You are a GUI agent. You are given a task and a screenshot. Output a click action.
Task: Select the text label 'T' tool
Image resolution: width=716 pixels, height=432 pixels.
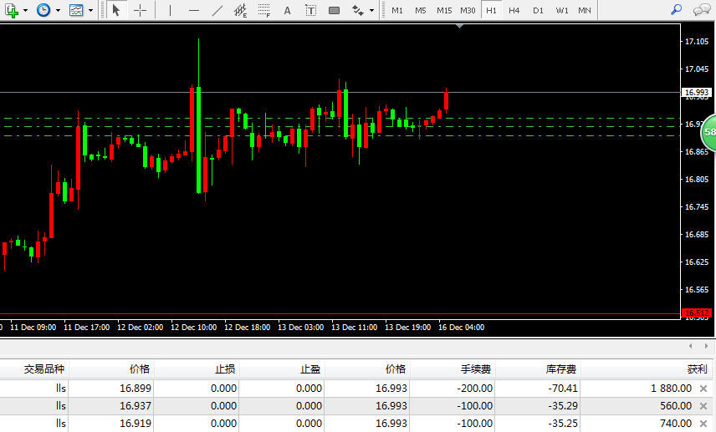310,10
